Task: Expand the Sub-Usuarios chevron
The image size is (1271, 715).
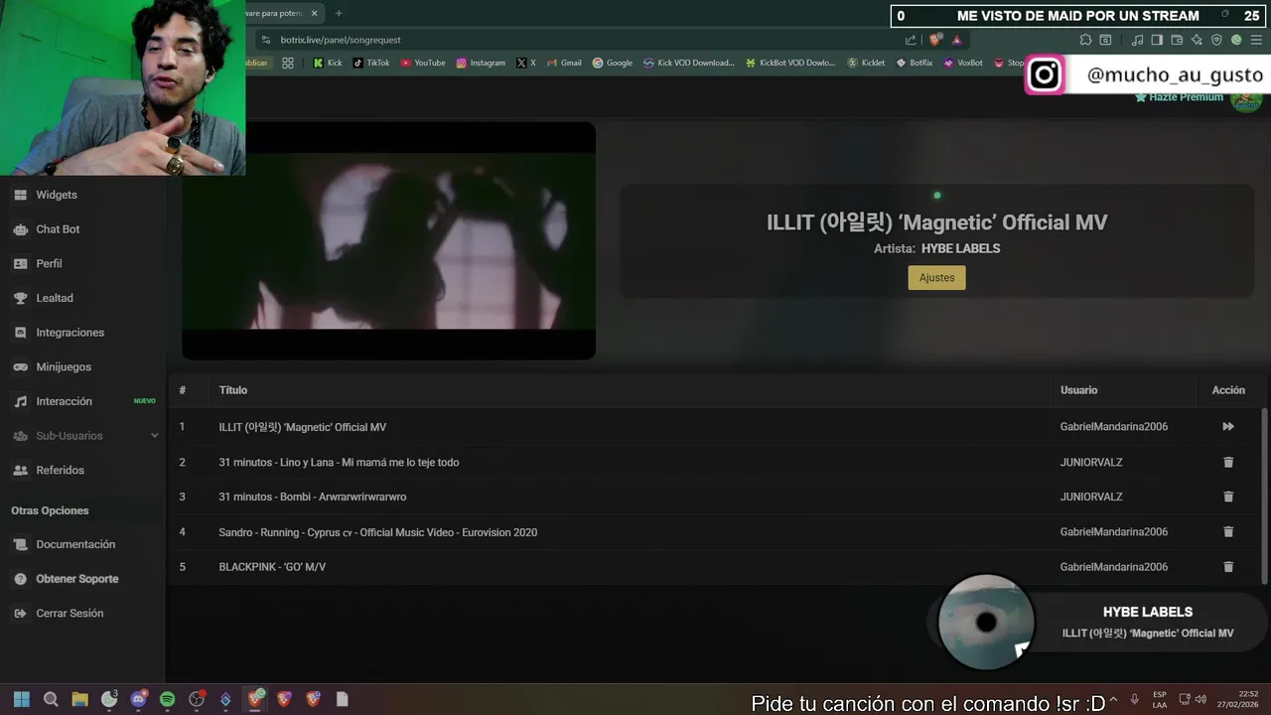Action: coord(154,436)
